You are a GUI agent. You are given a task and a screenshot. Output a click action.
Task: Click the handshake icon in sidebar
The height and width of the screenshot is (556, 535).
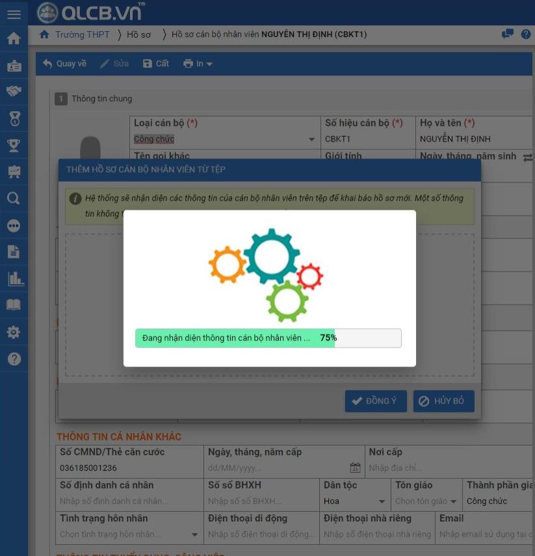14,92
